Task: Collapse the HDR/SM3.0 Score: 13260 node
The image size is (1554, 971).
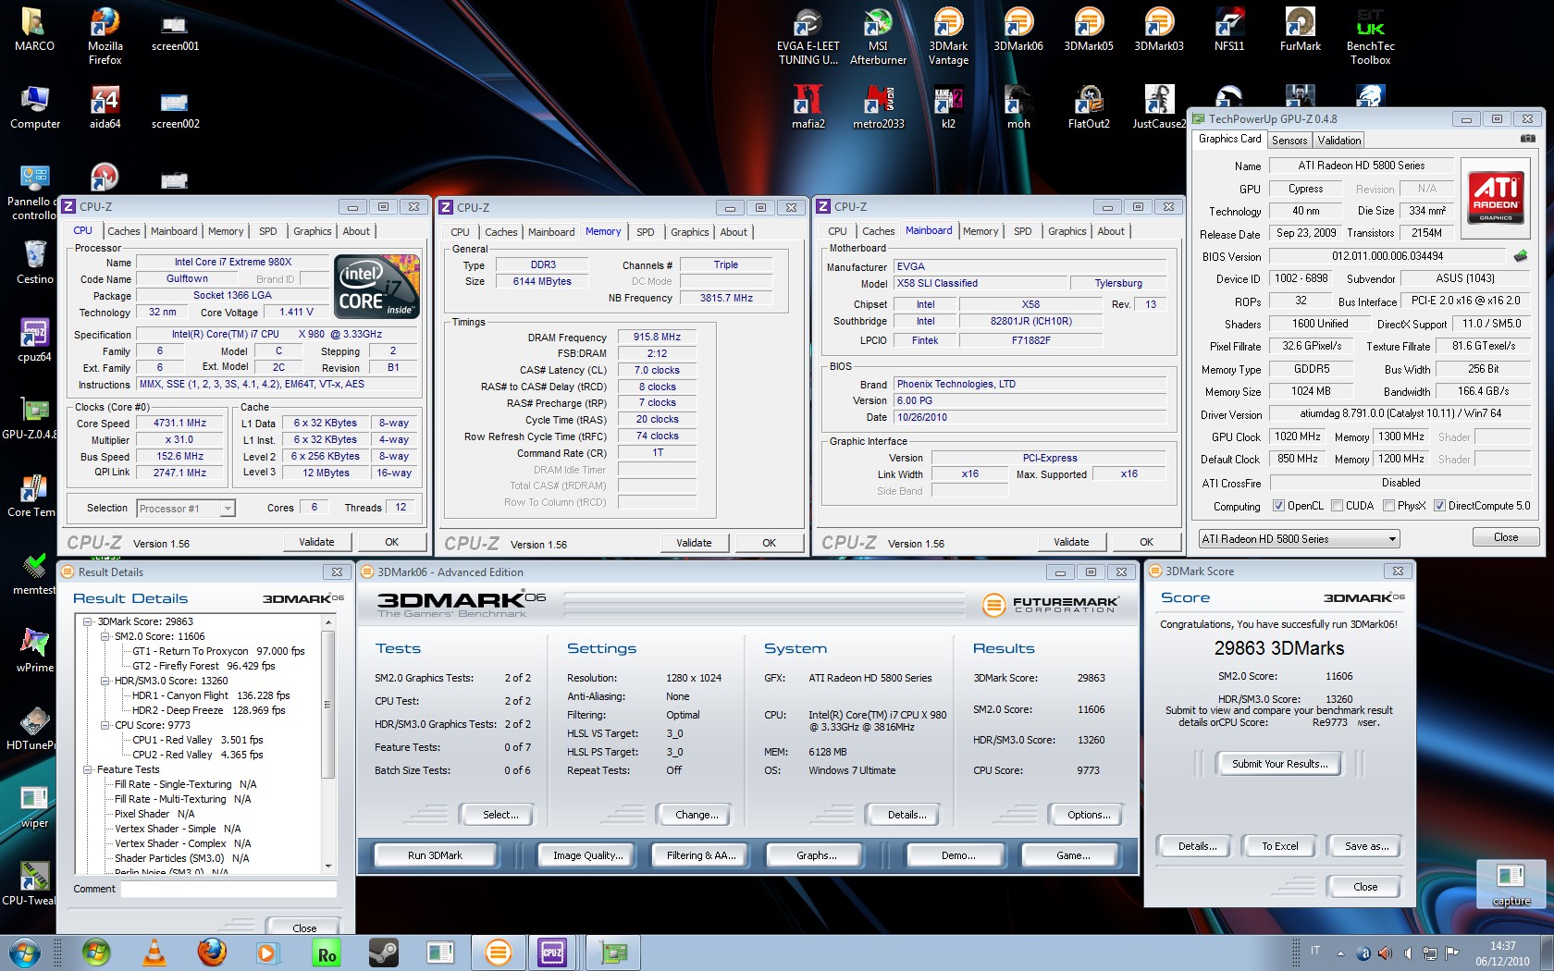Action: (105, 681)
